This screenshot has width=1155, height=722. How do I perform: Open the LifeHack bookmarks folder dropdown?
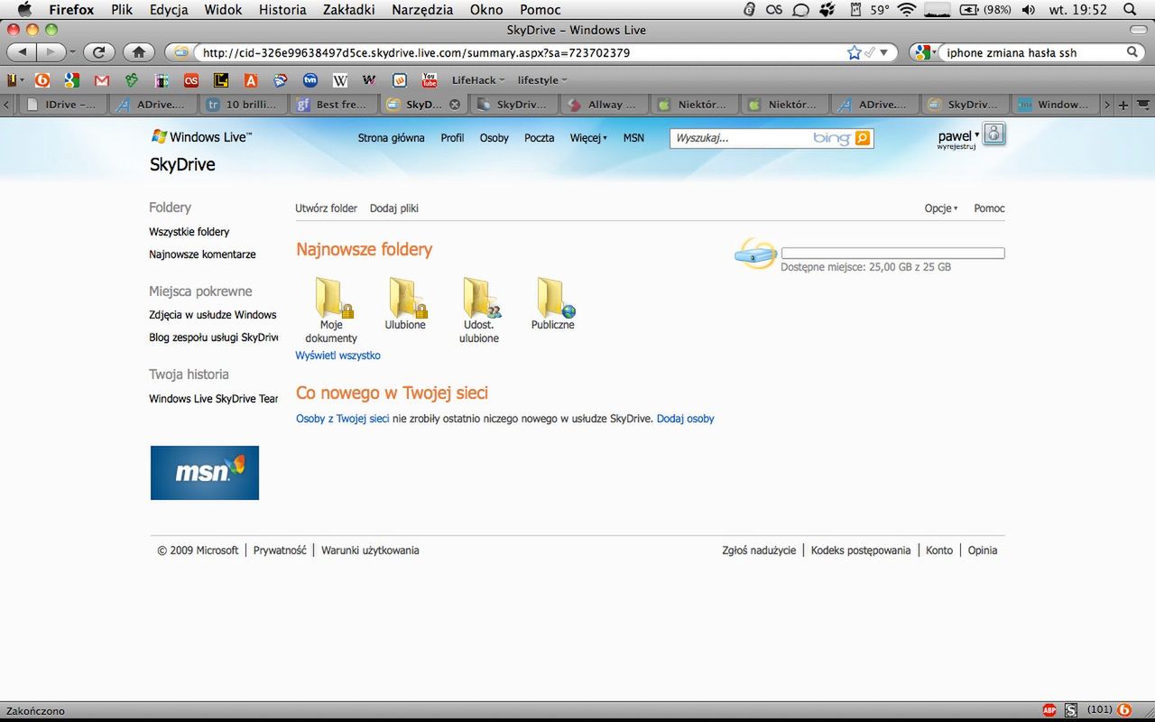pos(478,80)
